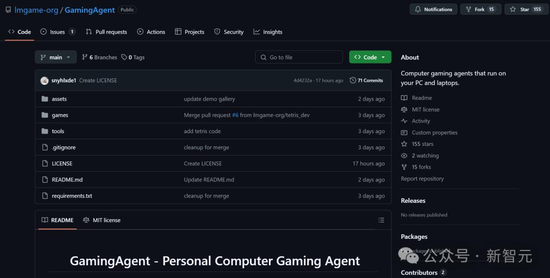The height and width of the screenshot is (278, 550).
Task: View the 2 watching link
Action: pyautogui.click(x=420, y=156)
